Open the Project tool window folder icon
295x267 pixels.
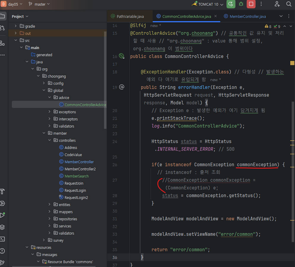pos(3,16)
